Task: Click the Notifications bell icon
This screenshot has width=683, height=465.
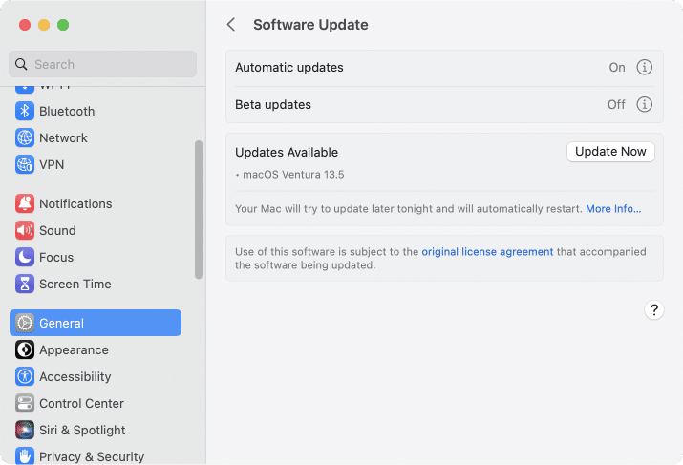Action: [25, 203]
